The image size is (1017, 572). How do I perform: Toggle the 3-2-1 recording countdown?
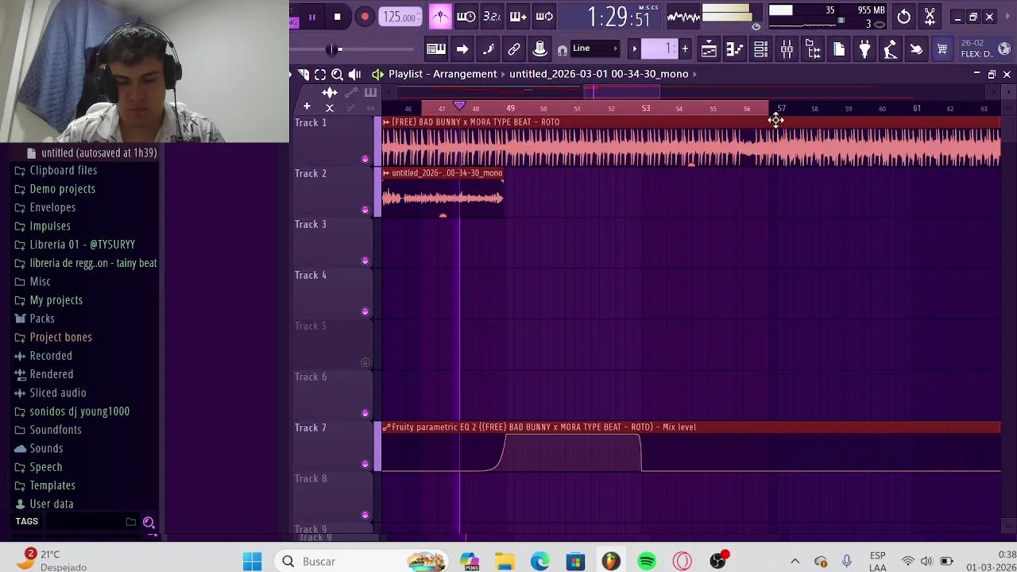[x=492, y=17]
